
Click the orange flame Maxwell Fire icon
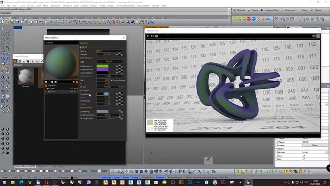coord(263,19)
